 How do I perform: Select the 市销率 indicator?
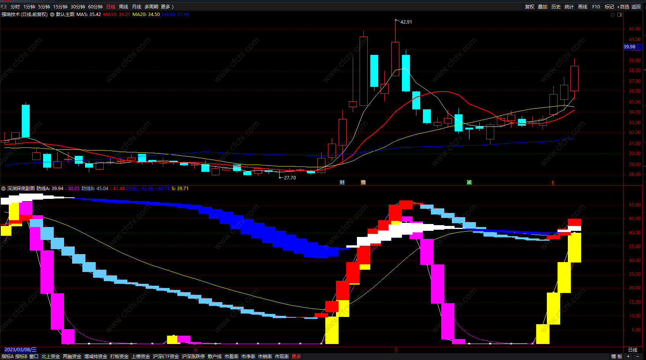coord(265,357)
